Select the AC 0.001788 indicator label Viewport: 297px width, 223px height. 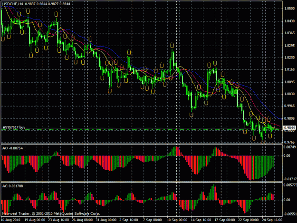(x=12, y=186)
